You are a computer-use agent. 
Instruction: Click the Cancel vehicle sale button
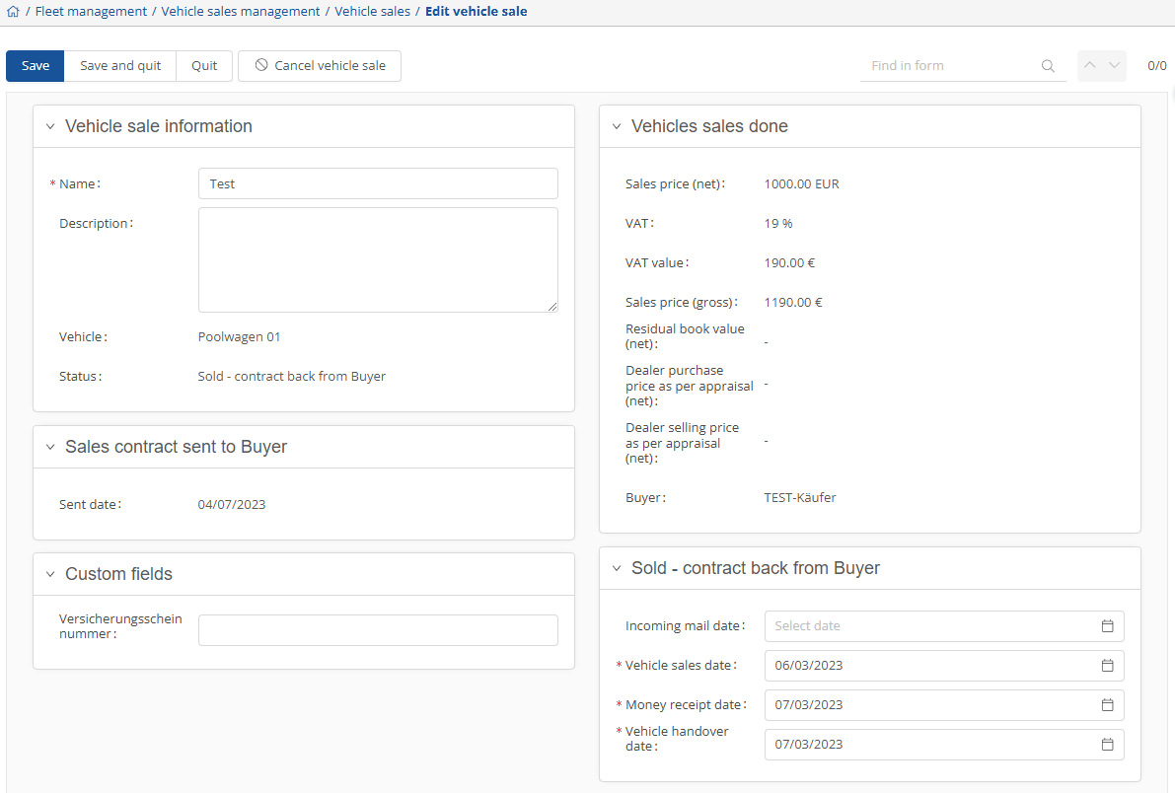pos(320,66)
